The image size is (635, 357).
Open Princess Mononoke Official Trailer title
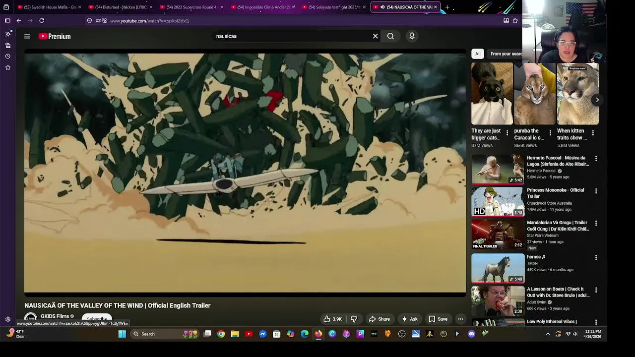pos(555,193)
